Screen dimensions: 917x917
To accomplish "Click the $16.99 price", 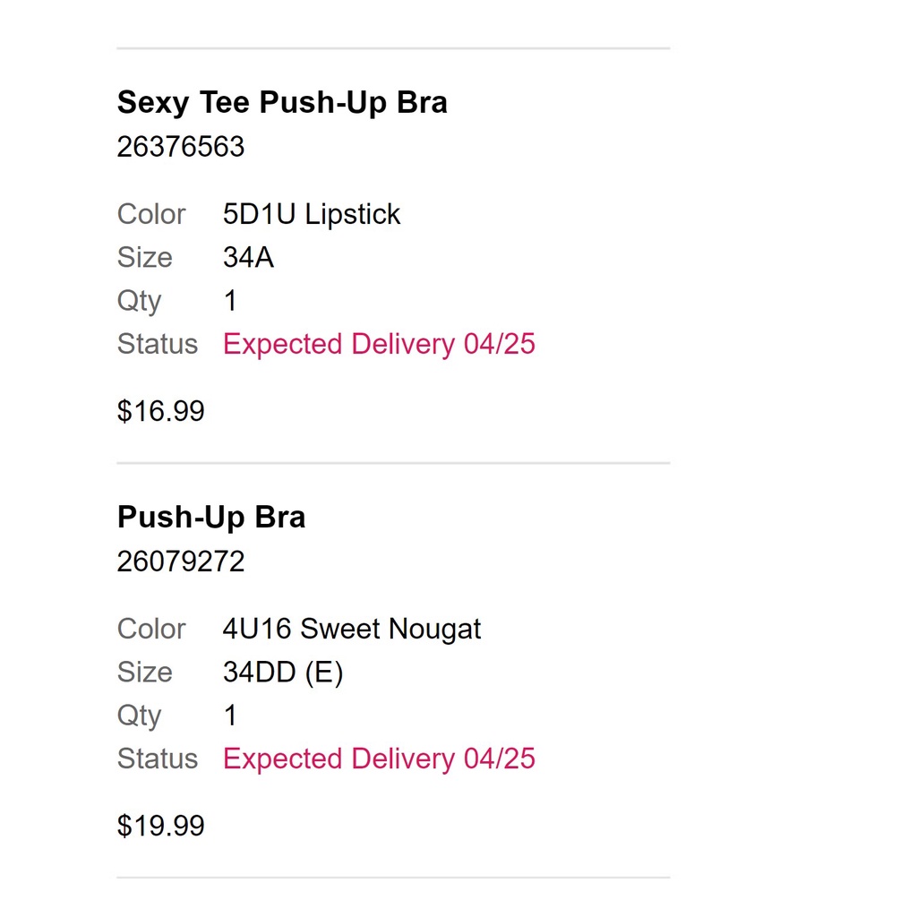I will 160,411.
